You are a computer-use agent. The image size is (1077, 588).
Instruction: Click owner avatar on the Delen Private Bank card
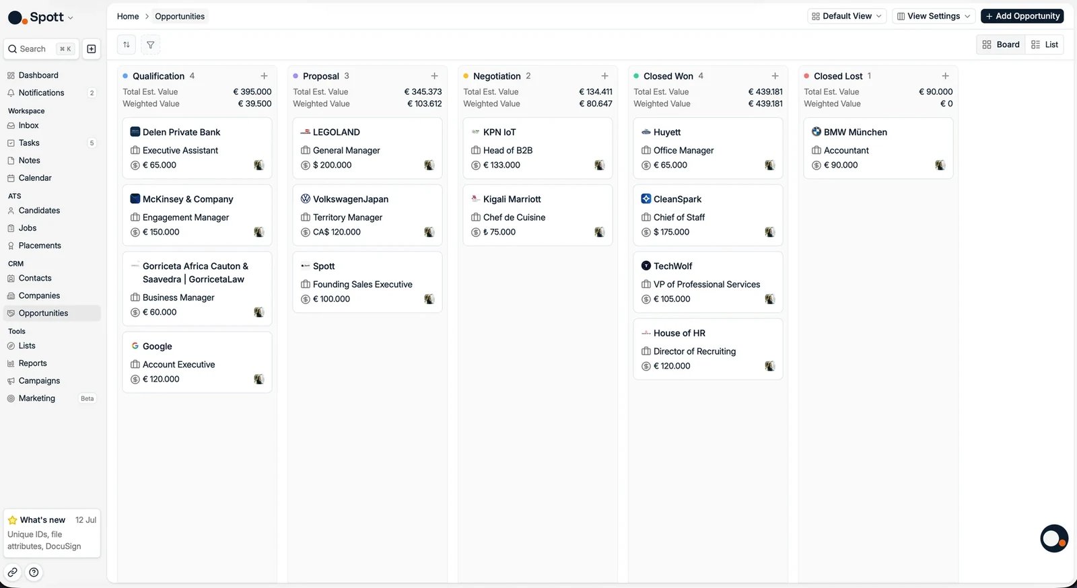[x=259, y=165]
